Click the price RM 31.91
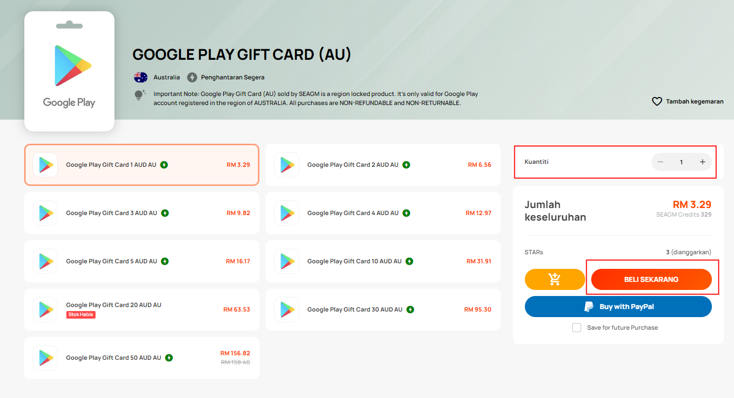 click(x=479, y=261)
